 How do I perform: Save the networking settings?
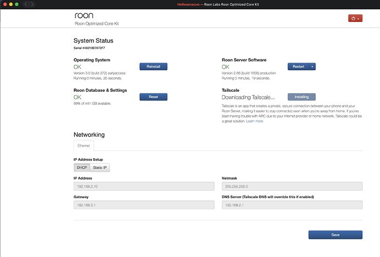(335, 235)
